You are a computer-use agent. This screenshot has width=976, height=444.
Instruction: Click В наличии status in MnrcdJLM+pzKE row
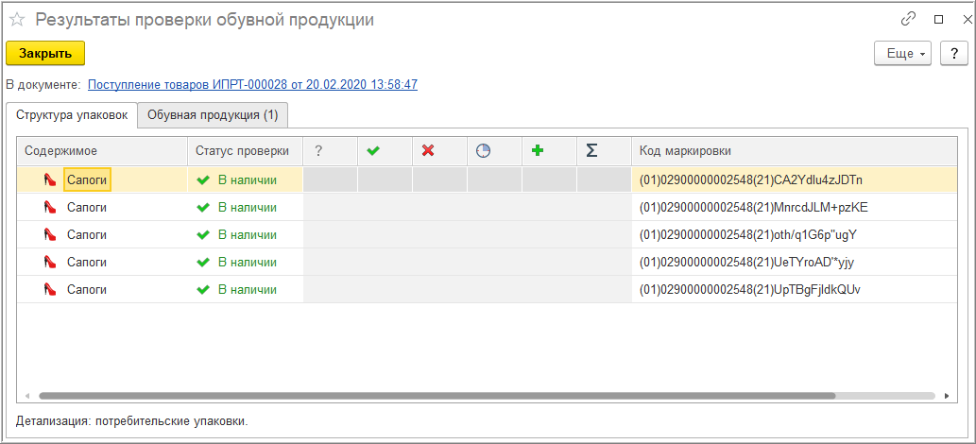[x=248, y=208]
